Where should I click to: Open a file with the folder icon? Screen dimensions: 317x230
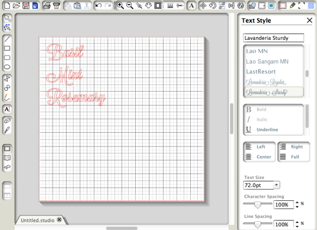[x=16, y=5]
